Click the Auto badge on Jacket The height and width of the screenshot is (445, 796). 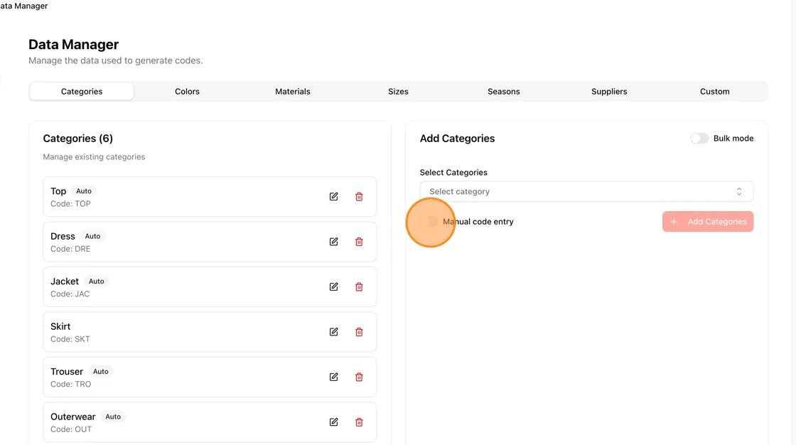[97, 282]
